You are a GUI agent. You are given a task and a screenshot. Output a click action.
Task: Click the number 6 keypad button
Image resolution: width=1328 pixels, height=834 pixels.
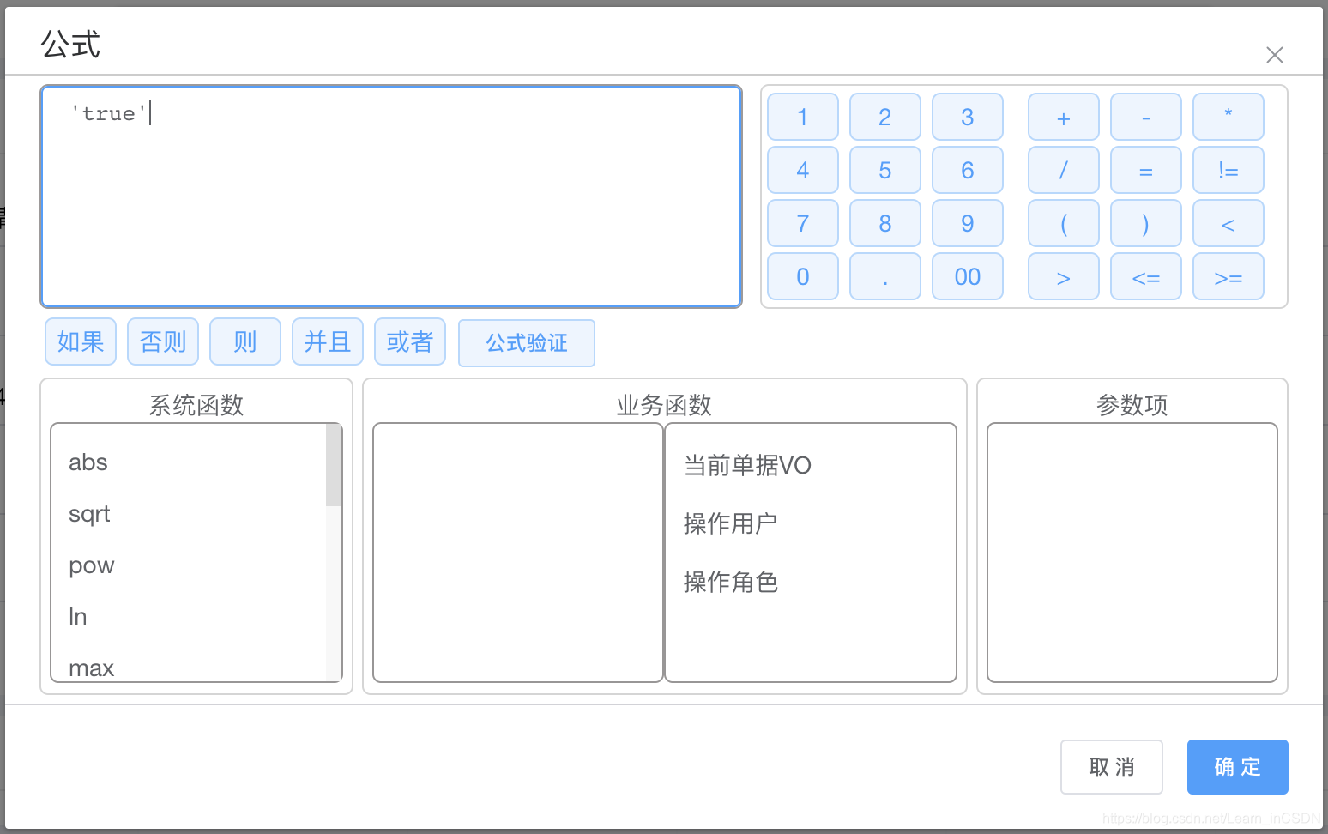tap(967, 170)
